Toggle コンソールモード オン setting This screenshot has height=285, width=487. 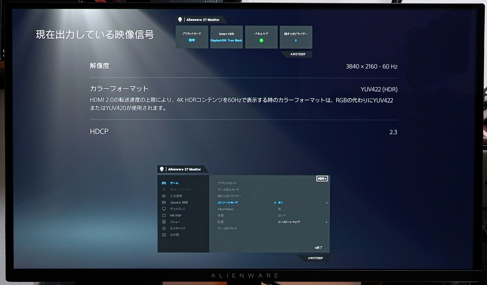(x=281, y=203)
